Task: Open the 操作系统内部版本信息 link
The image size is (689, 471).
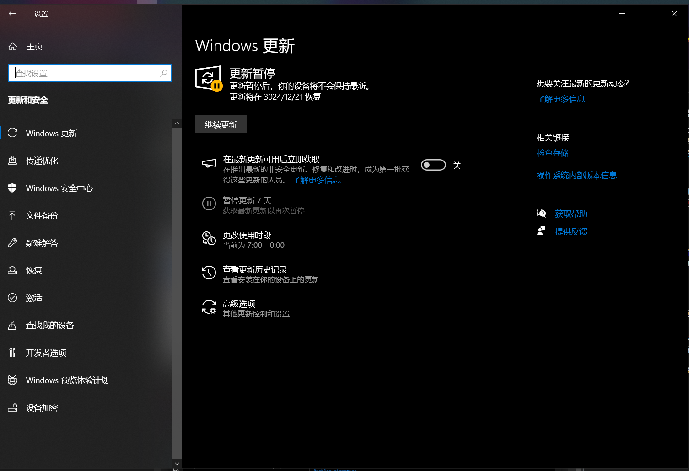Action: point(576,176)
